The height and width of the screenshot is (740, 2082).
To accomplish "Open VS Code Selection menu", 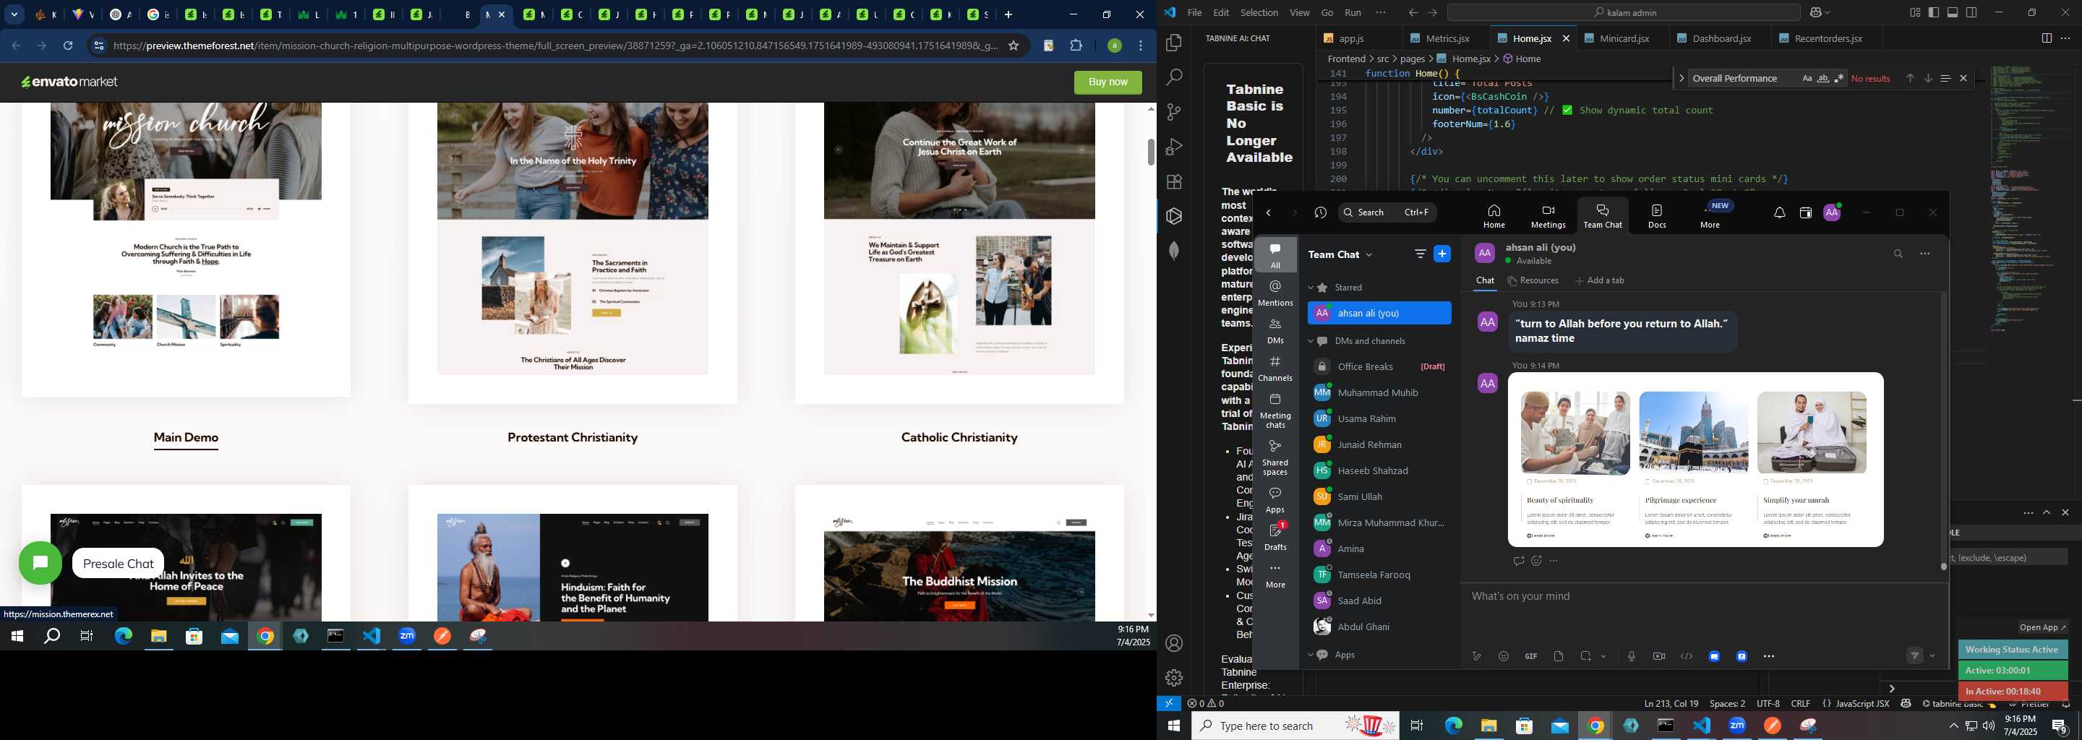I will coord(1259,13).
